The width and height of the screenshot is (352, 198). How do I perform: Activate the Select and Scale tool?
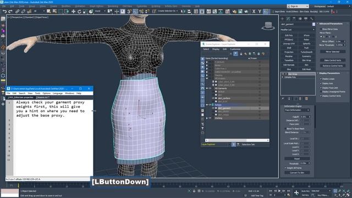(85, 12)
